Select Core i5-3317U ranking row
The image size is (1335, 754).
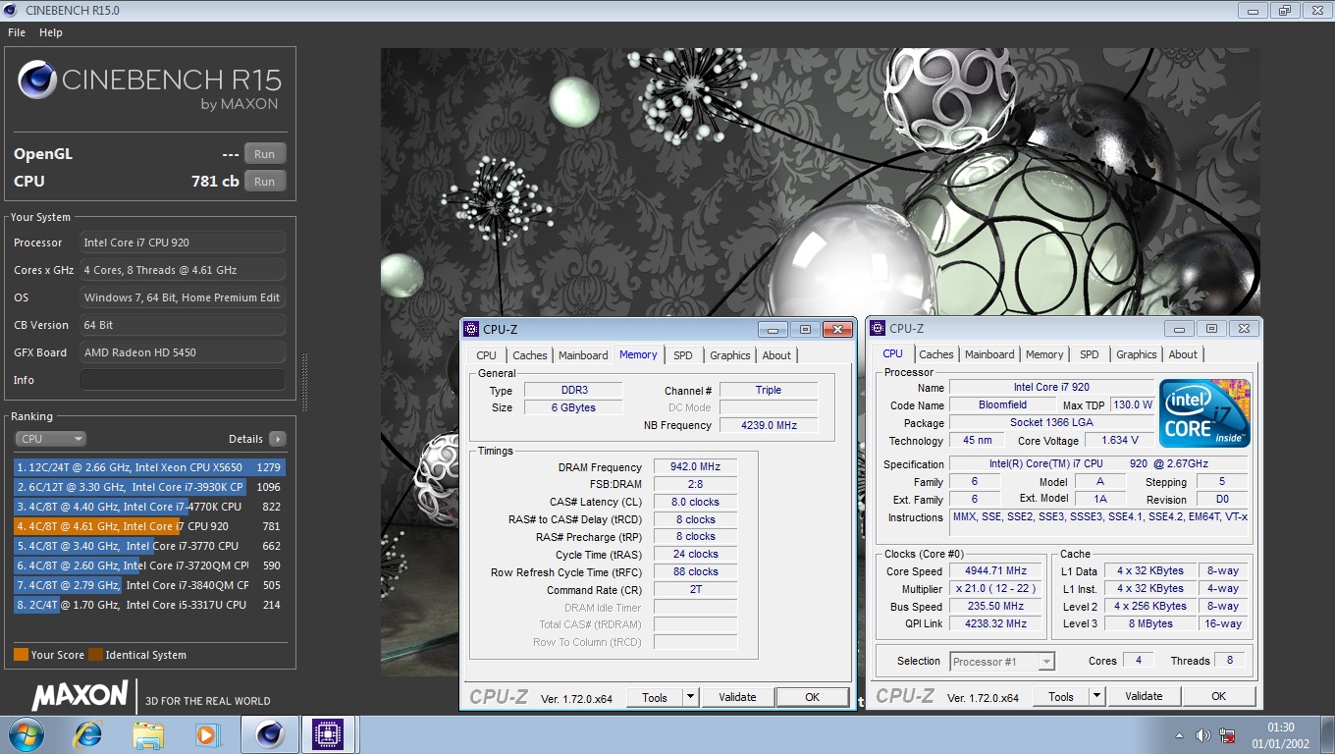tap(149, 605)
